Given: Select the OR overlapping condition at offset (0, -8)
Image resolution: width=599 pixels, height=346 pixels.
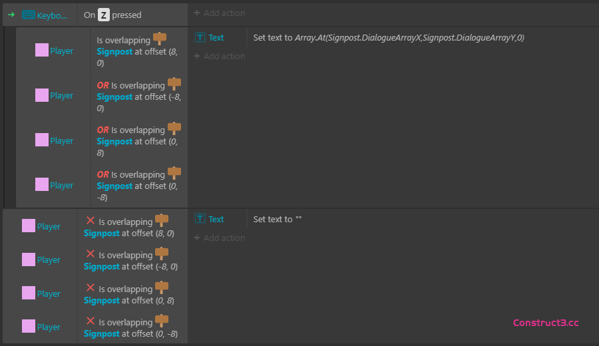Looking at the screenshot, I should tap(138, 186).
